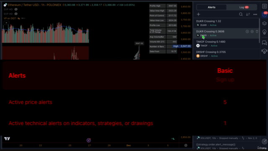The height and width of the screenshot is (151, 268).
Task: Open the watchlist panel icon in sidebar
Action: pos(264,6)
